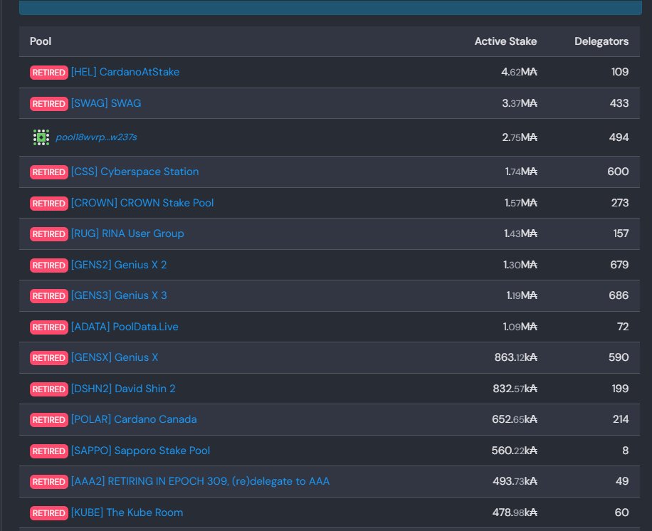The height and width of the screenshot is (531, 652).
Task: Click delegator count 72
Action: point(623,327)
